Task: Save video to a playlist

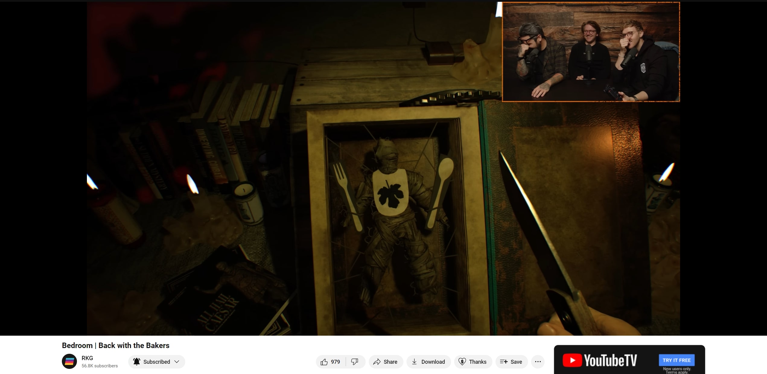Action: click(x=511, y=362)
